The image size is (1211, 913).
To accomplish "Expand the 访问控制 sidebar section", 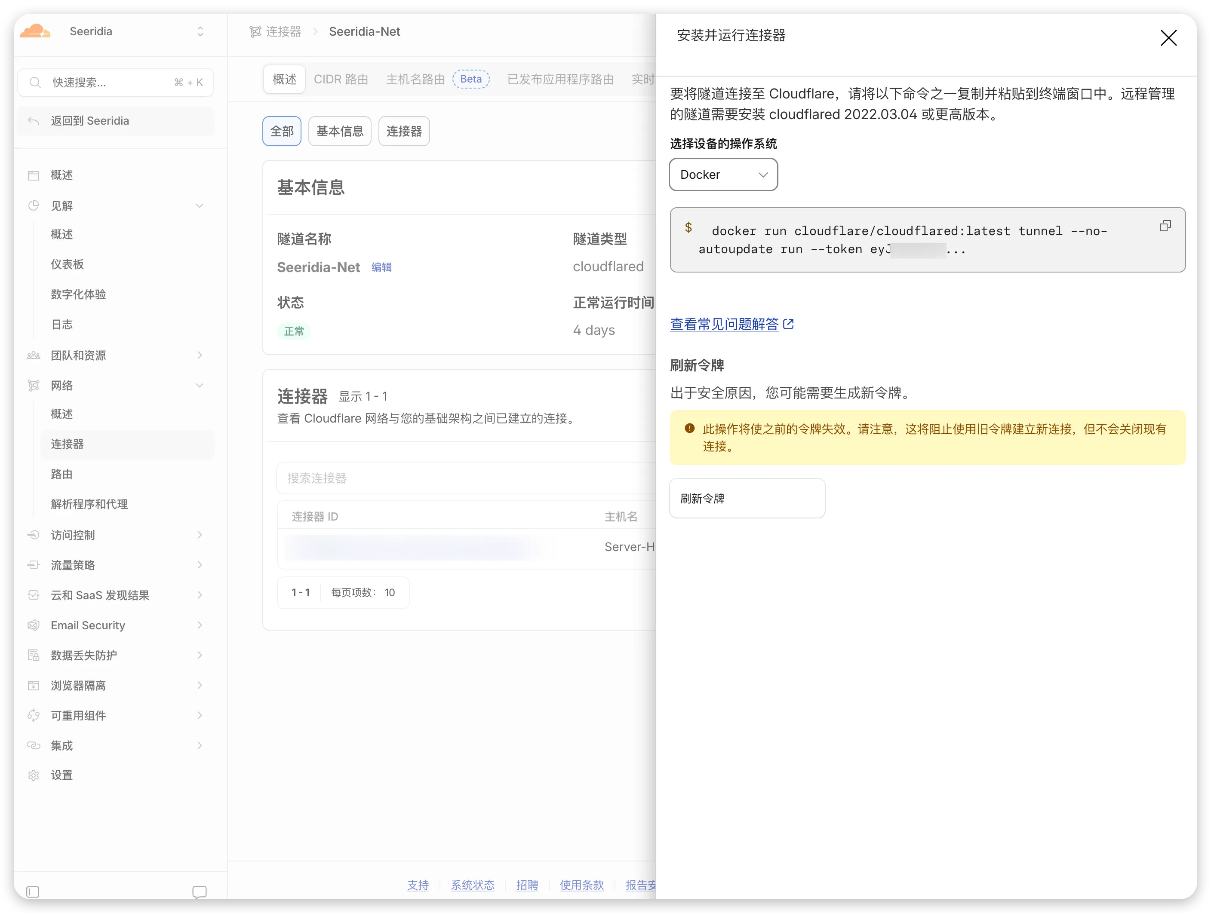I will click(116, 535).
